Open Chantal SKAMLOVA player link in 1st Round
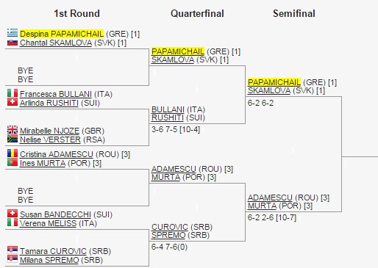This screenshot has height=268, width=378. (x=56, y=43)
